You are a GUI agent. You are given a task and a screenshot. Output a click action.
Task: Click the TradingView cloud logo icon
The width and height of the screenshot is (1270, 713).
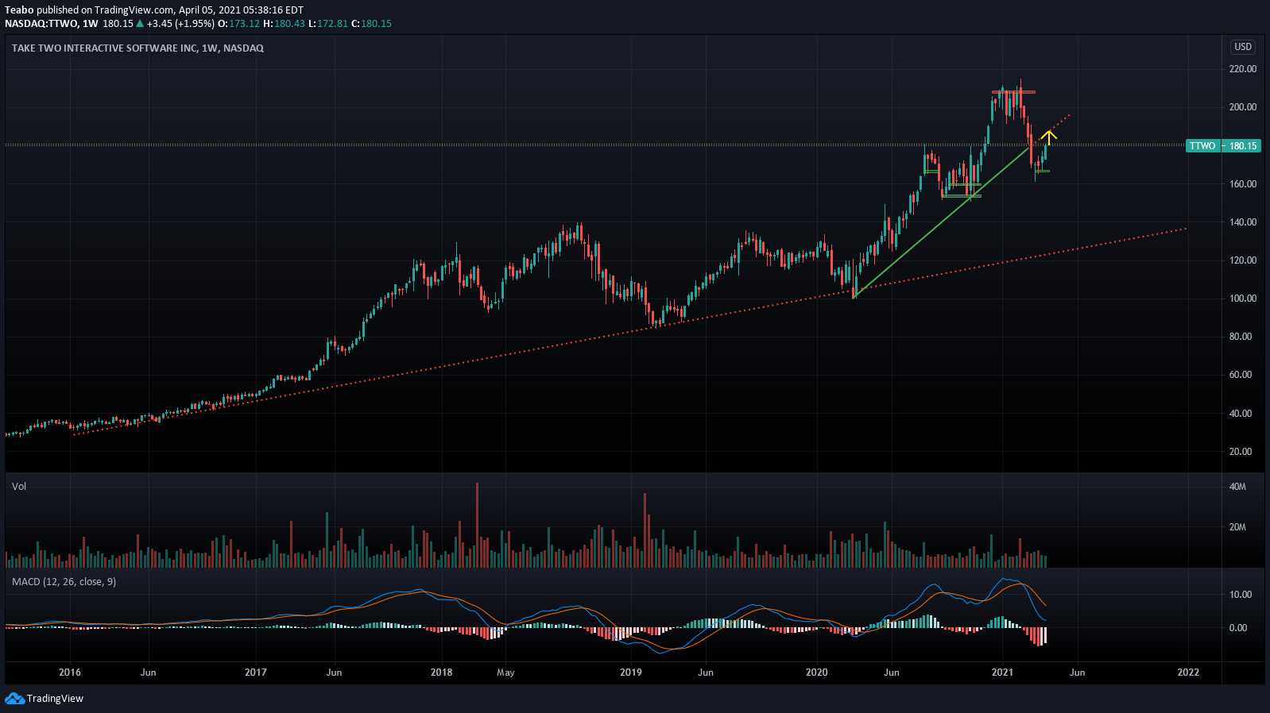tap(14, 698)
